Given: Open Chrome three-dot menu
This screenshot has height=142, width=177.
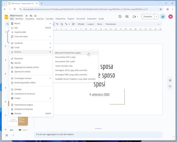Looking at the screenshot, I should point(172,9).
